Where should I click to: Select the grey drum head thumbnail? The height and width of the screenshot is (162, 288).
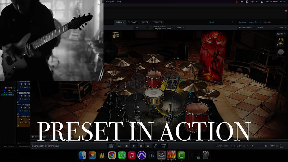(x=281, y=52)
